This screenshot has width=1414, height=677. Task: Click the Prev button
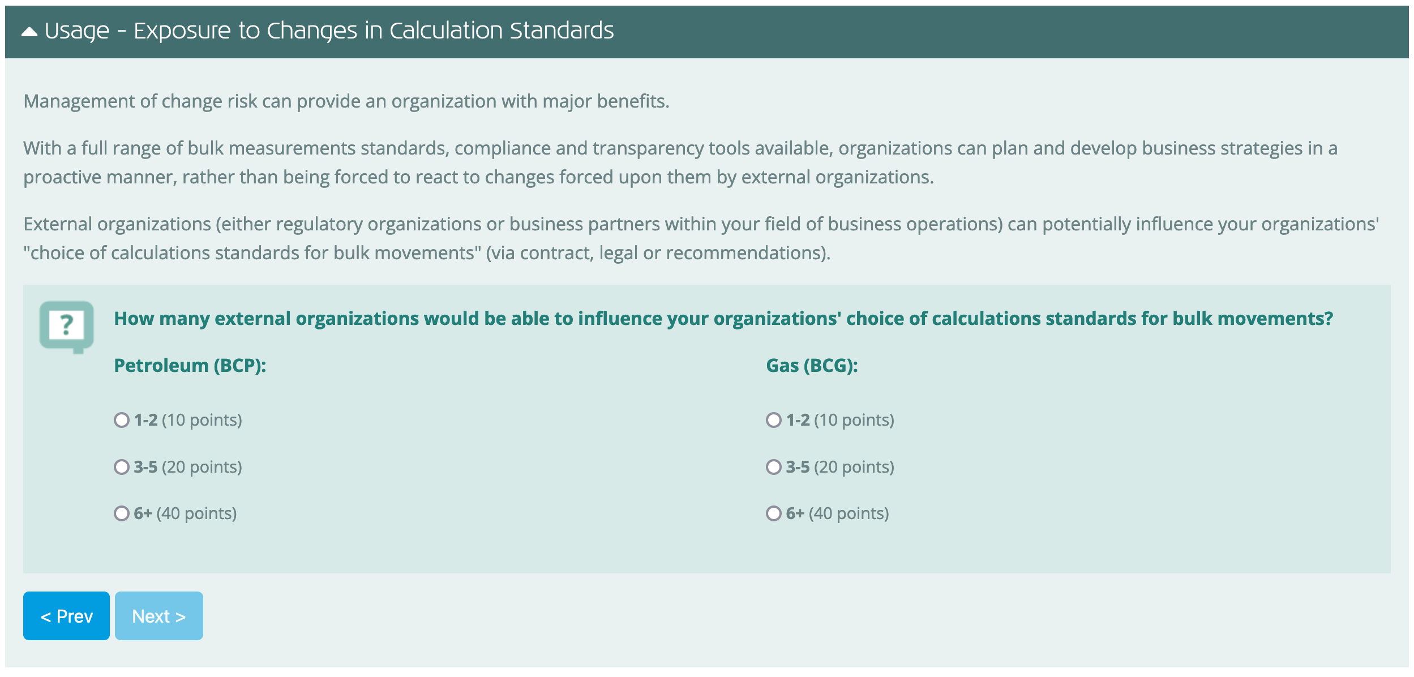(x=66, y=616)
